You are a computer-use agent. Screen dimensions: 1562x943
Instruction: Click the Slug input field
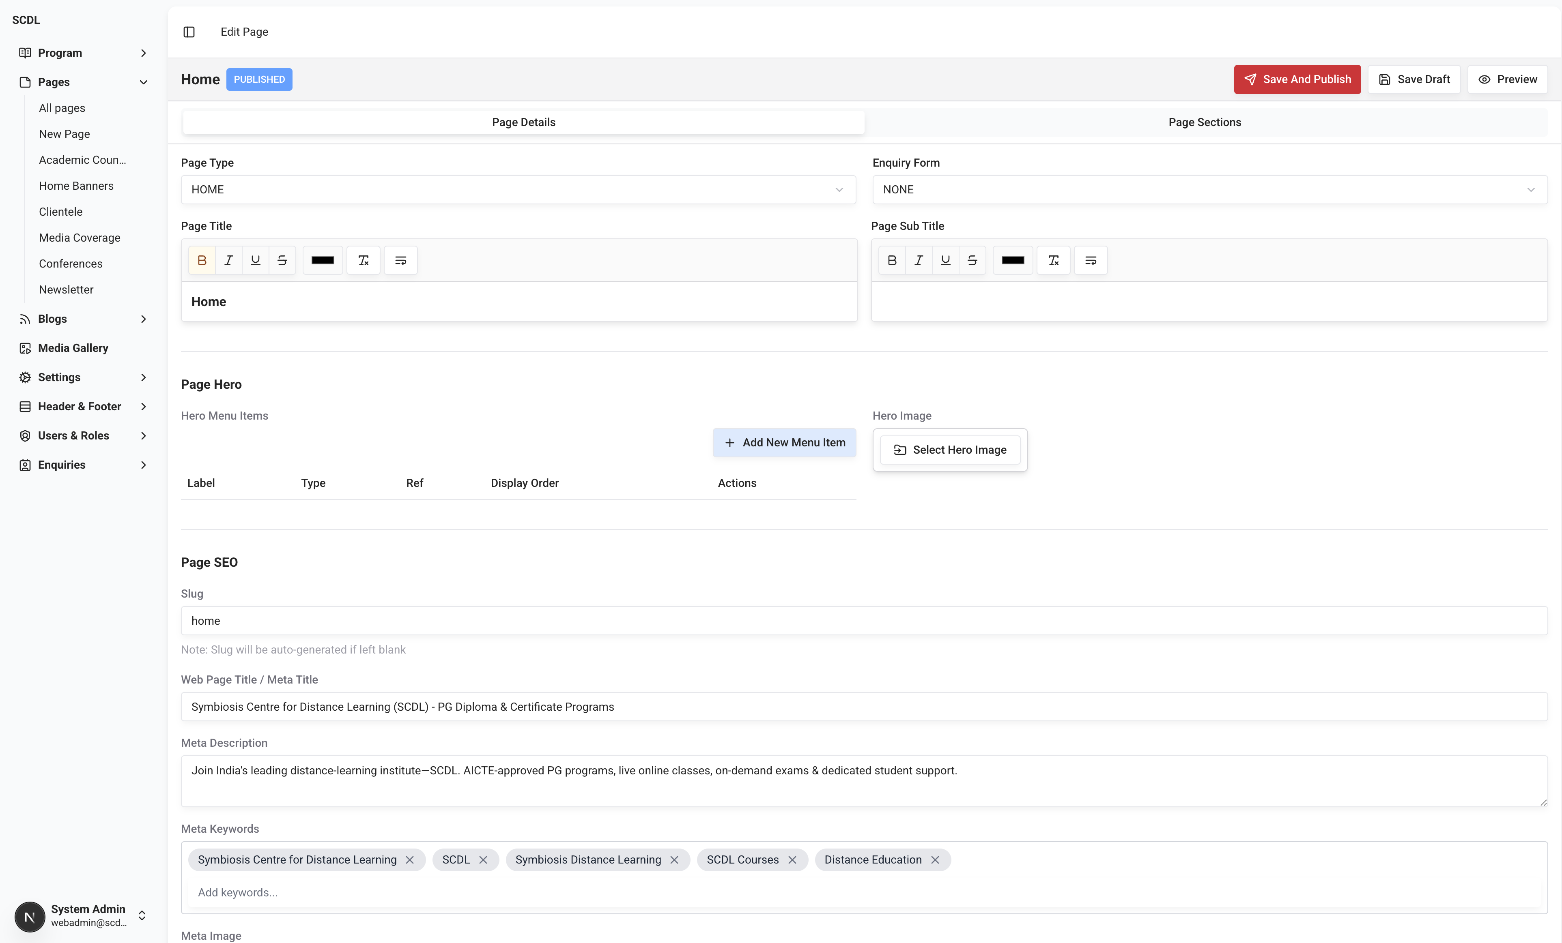pyautogui.click(x=864, y=621)
